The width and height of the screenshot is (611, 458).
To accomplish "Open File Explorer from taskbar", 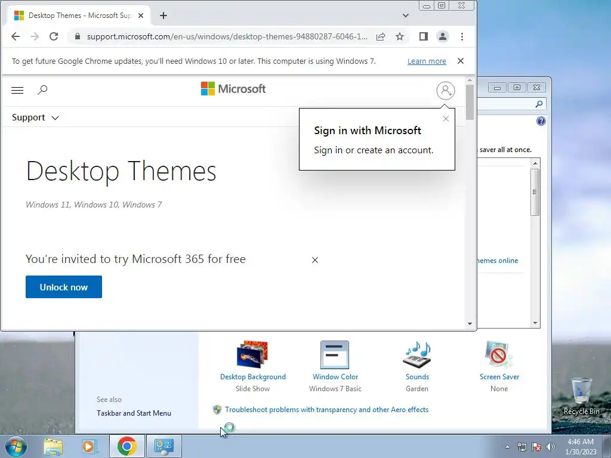I will (x=53, y=446).
